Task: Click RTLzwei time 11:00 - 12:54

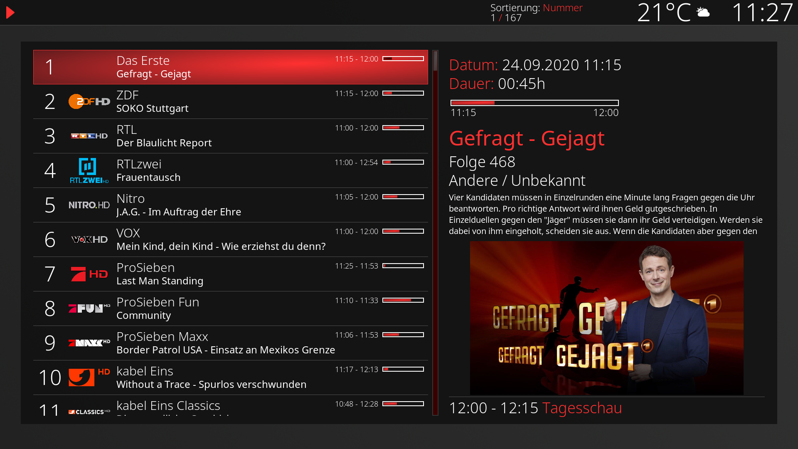Action: coord(356,163)
